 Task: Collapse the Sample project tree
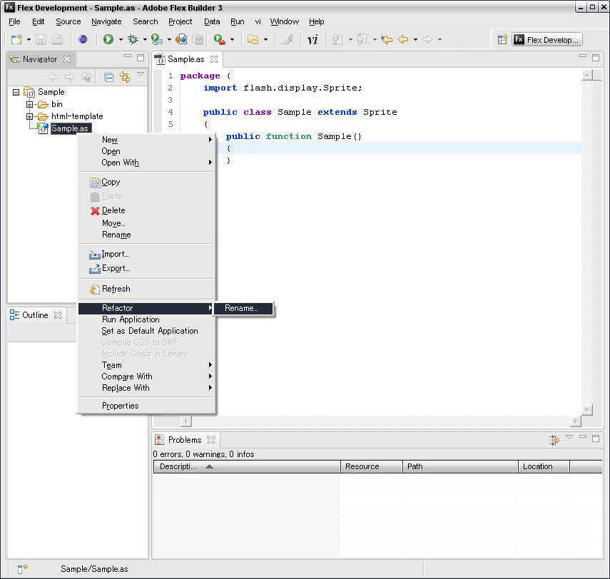[16, 92]
